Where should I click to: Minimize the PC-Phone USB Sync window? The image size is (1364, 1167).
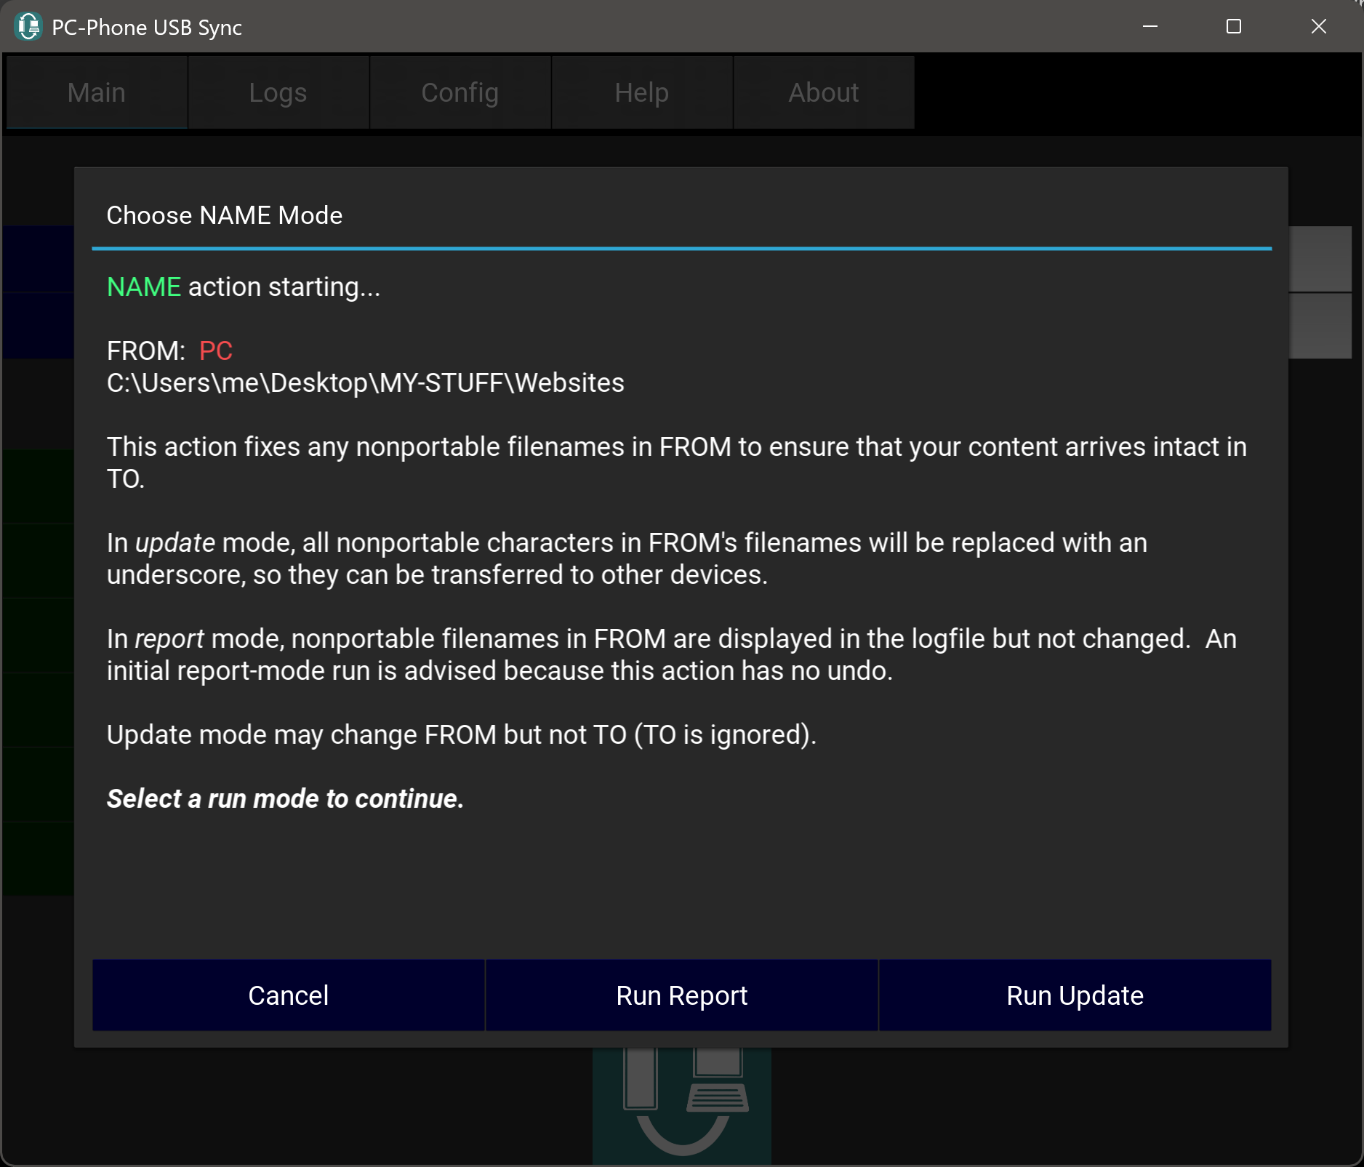pos(1150,27)
